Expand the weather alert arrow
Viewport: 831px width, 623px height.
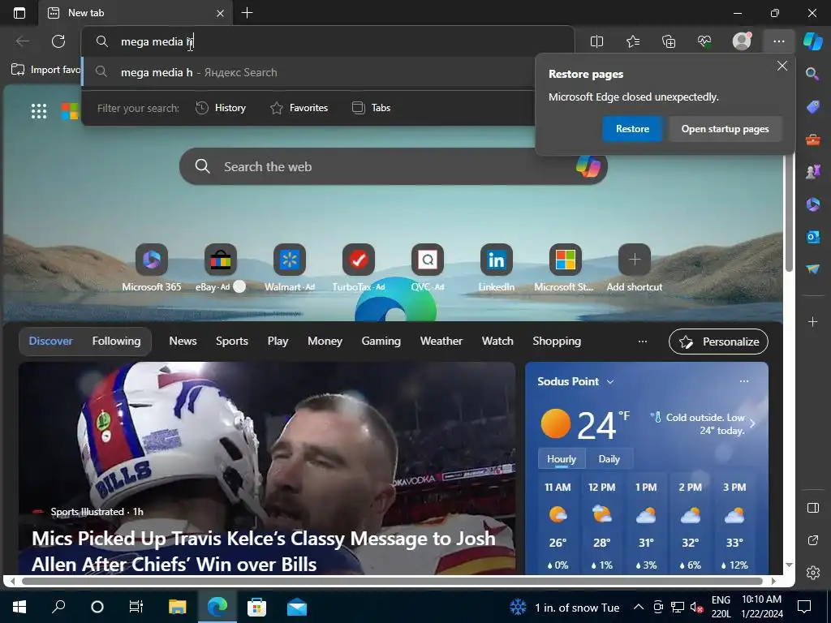[x=752, y=423]
